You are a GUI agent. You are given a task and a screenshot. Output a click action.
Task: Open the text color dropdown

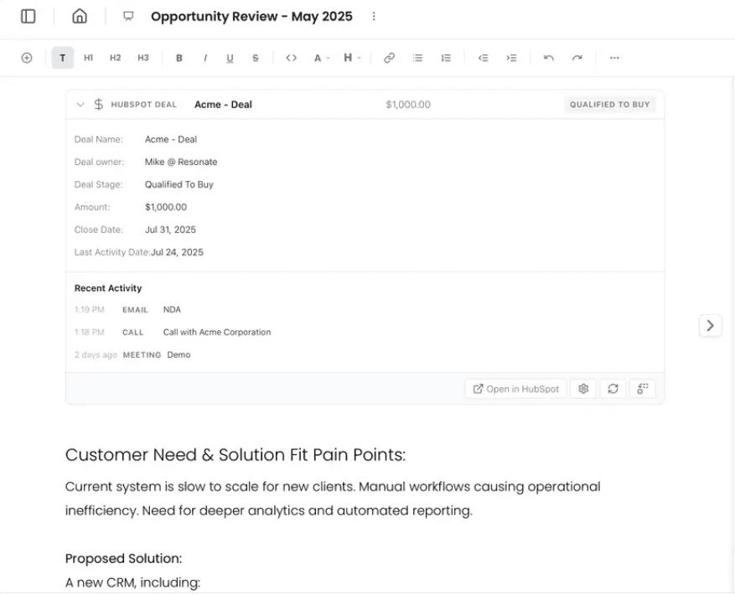click(x=321, y=58)
